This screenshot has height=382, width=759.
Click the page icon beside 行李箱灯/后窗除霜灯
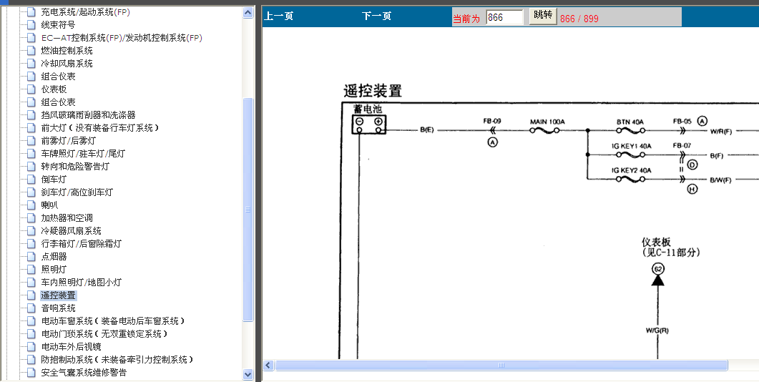point(31,243)
